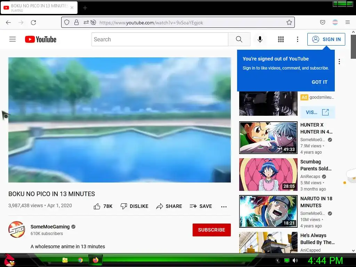Close the BOKU NO PICO browser tab
Image resolution: width=356 pixels, height=267 pixels.
pos(72,8)
